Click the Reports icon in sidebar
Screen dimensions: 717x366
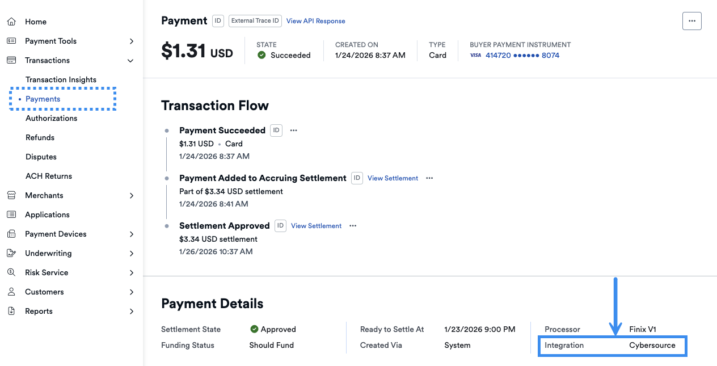pyautogui.click(x=11, y=311)
